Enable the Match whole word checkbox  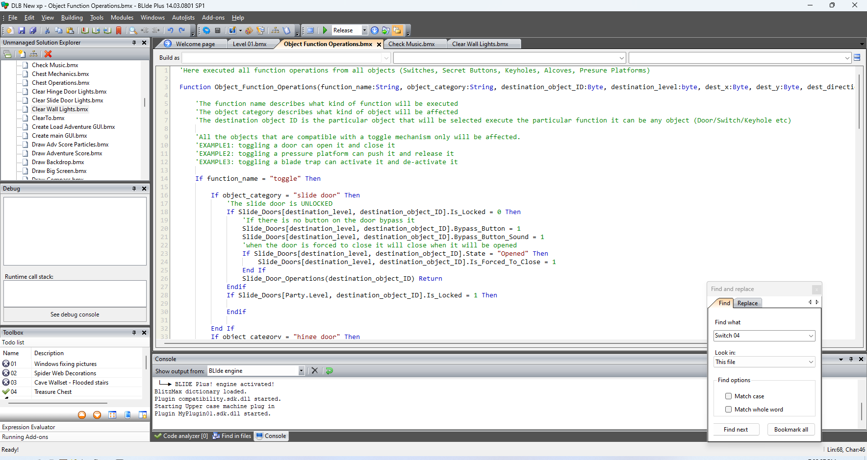[x=728, y=410]
